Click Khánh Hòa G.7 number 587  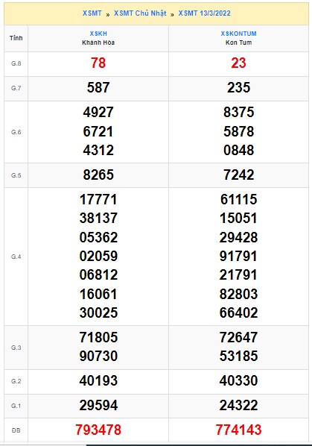98,87
